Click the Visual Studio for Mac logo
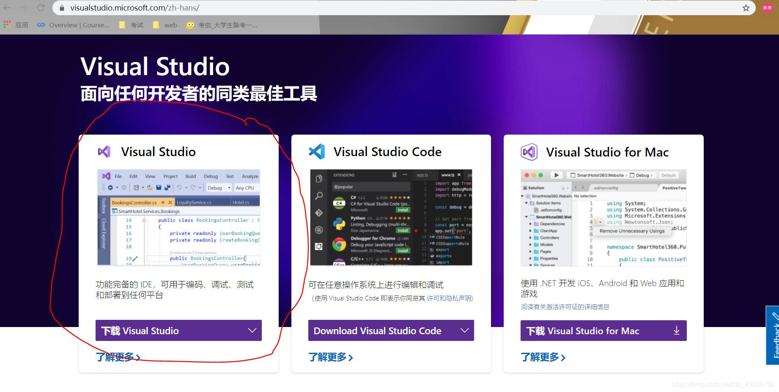Image resolution: width=779 pixels, height=392 pixels. click(529, 152)
